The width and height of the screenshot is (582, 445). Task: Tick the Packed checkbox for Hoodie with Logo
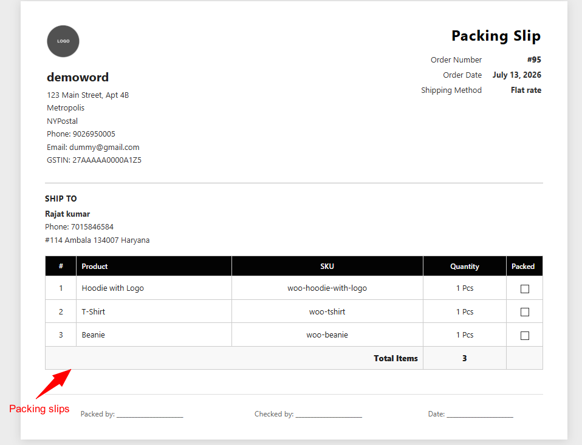(x=524, y=289)
